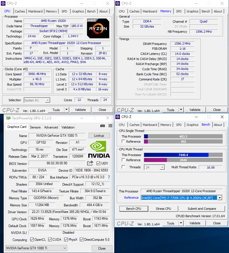Switch to Sensors tab in GPU-Z

click(35, 127)
